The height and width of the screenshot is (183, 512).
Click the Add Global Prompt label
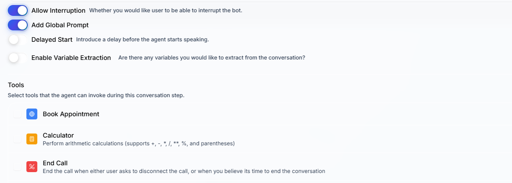pyautogui.click(x=60, y=25)
